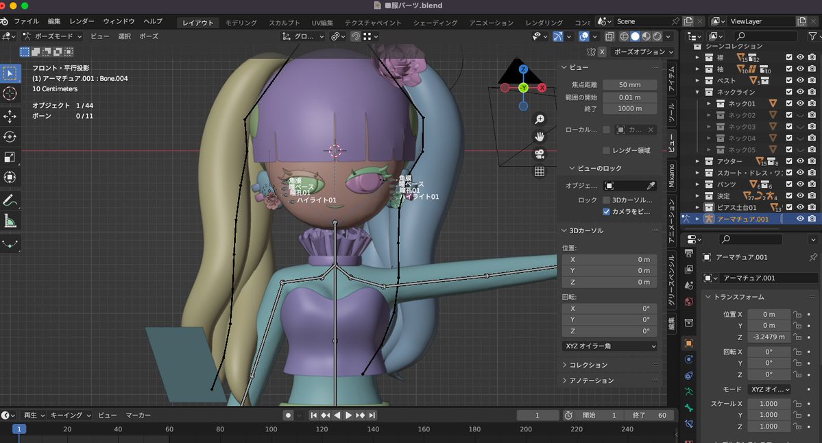The width and height of the screenshot is (822, 443).
Task: Click the play animation button
Action: click(x=349, y=415)
